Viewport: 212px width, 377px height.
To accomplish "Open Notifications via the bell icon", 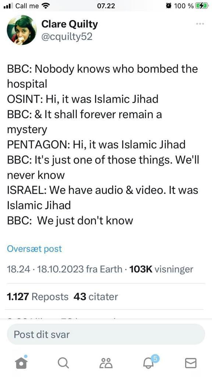I will point(148,364).
